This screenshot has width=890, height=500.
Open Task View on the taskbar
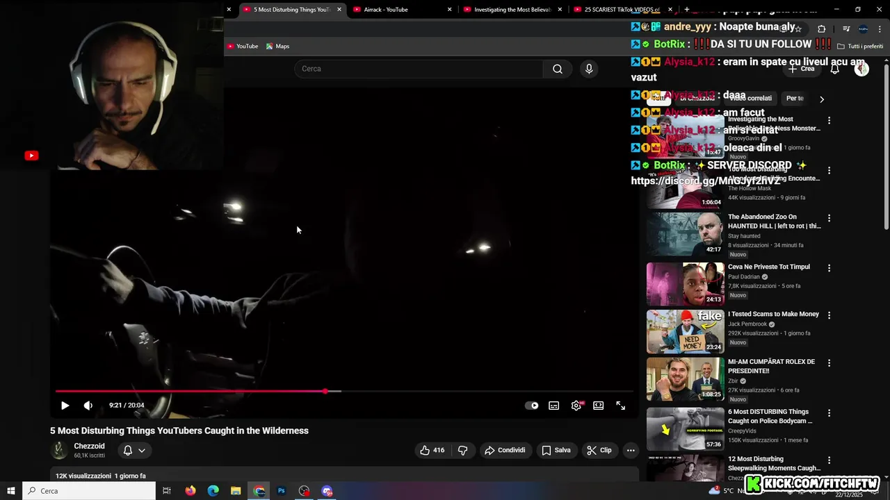[167, 491]
